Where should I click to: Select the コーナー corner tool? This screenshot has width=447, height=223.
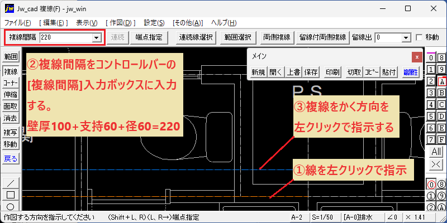point(11,83)
